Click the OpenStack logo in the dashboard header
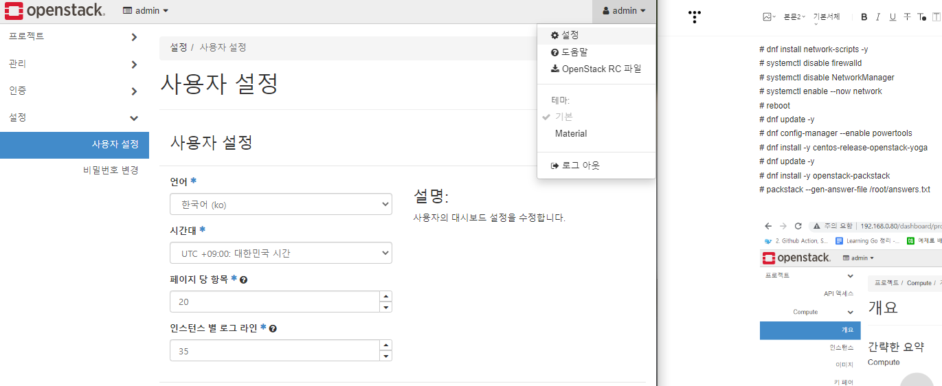This screenshot has height=386, width=942. 55,10
